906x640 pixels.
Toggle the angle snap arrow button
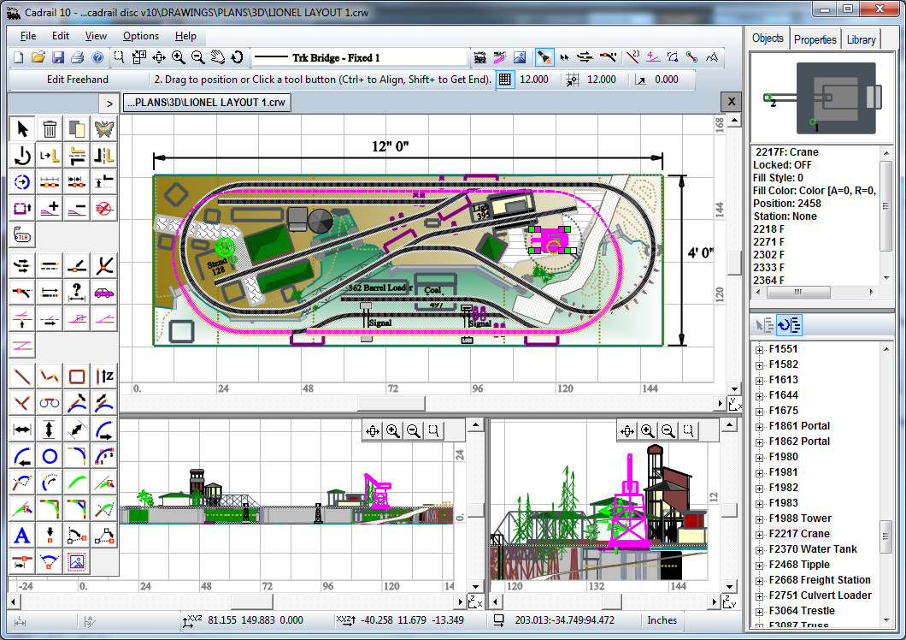pos(640,80)
